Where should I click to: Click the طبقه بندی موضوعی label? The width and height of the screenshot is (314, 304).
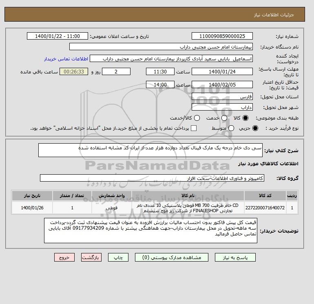click(x=277, y=118)
